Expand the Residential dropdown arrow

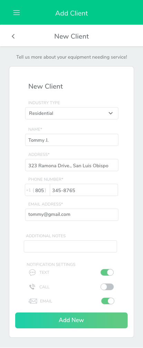pos(111,113)
